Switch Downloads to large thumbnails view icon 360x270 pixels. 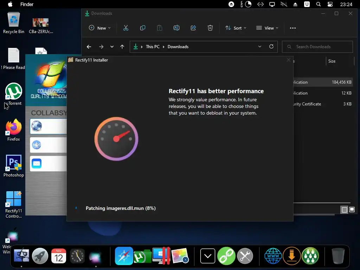pyautogui.click(x=352, y=210)
